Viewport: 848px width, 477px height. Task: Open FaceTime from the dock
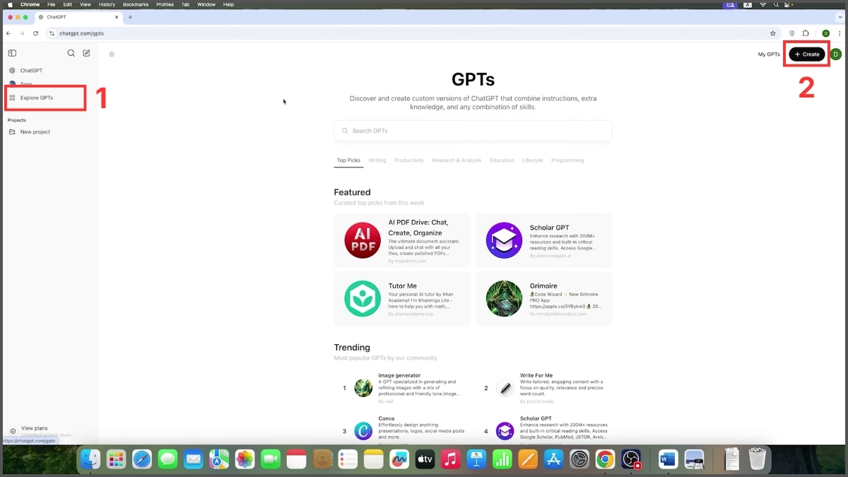tap(271, 459)
